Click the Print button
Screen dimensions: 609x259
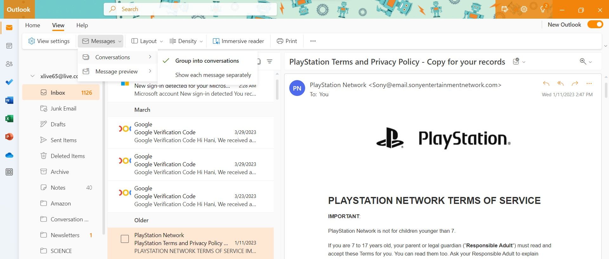click(287, 41)
